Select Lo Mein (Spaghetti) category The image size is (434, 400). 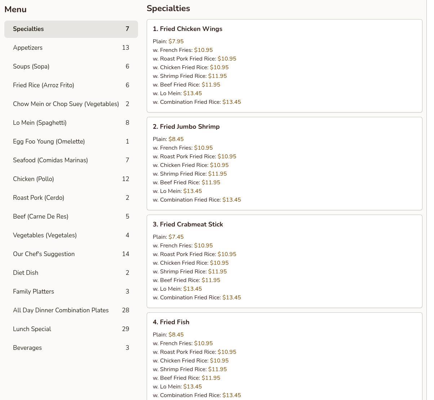71,123
